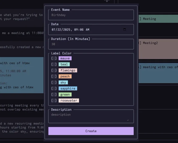Click the green color label
178x143 pixels.
coord(65,95)
